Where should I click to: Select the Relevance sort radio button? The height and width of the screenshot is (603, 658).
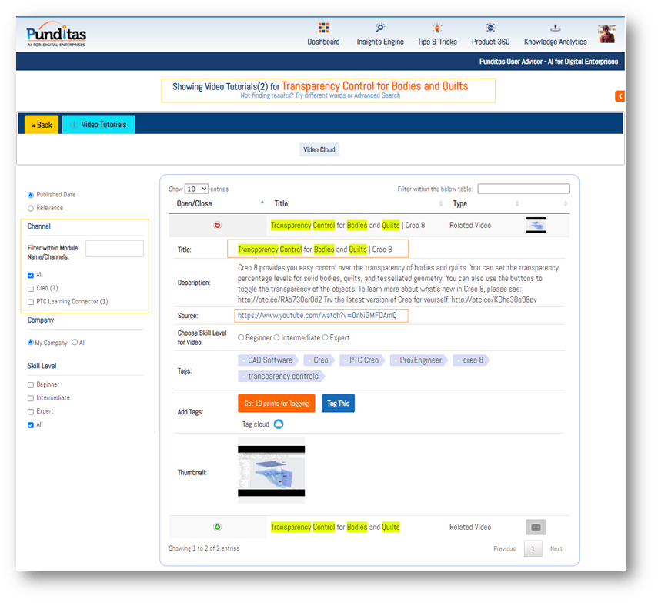coord(31,208)
